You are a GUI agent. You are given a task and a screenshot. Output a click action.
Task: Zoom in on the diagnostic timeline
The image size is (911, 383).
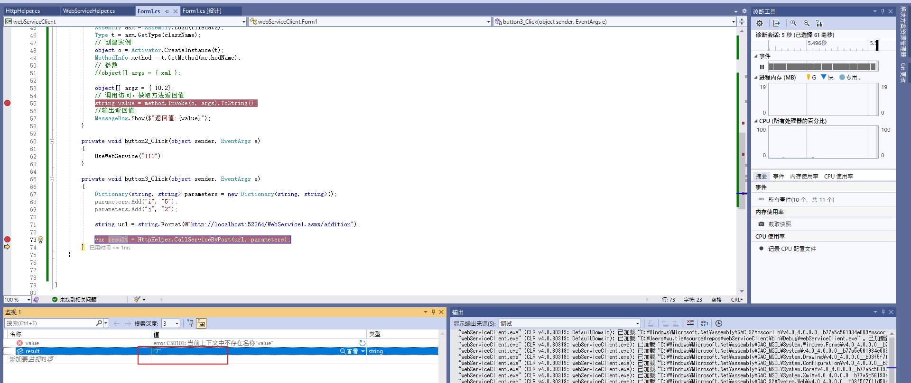point(793,23)
